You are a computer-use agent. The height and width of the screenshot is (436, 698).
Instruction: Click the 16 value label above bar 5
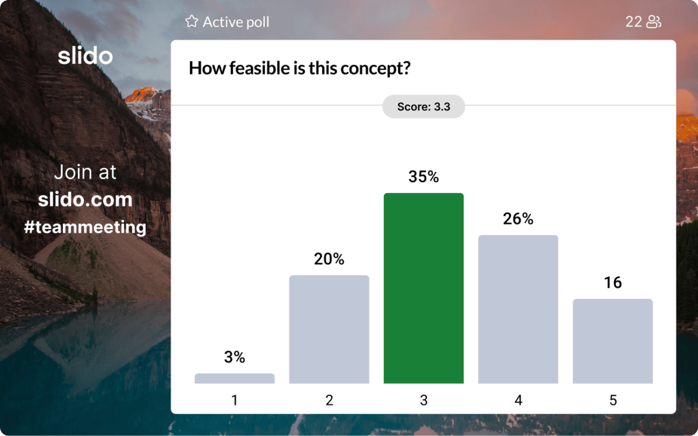point(612,283)
